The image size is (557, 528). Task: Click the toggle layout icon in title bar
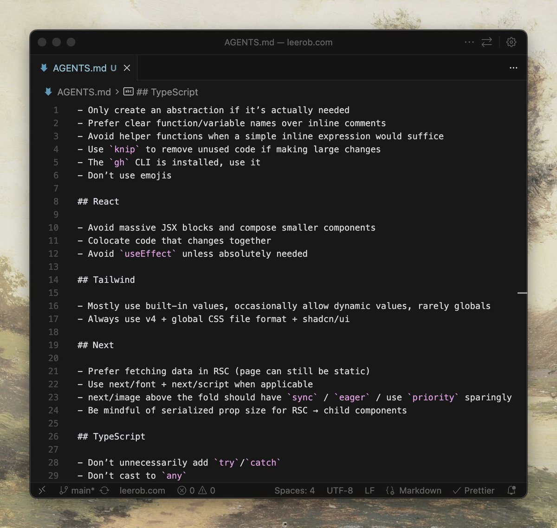tap(486, 42)
